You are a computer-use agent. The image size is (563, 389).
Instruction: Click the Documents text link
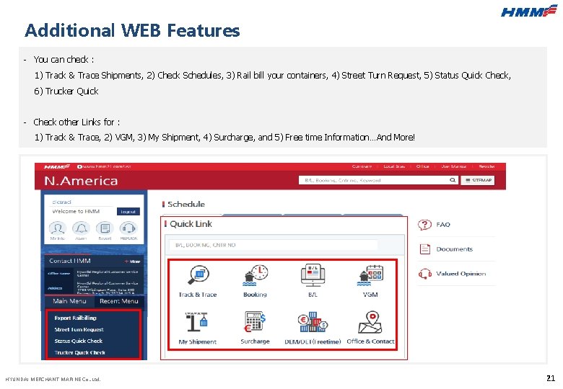pos(454,249)
